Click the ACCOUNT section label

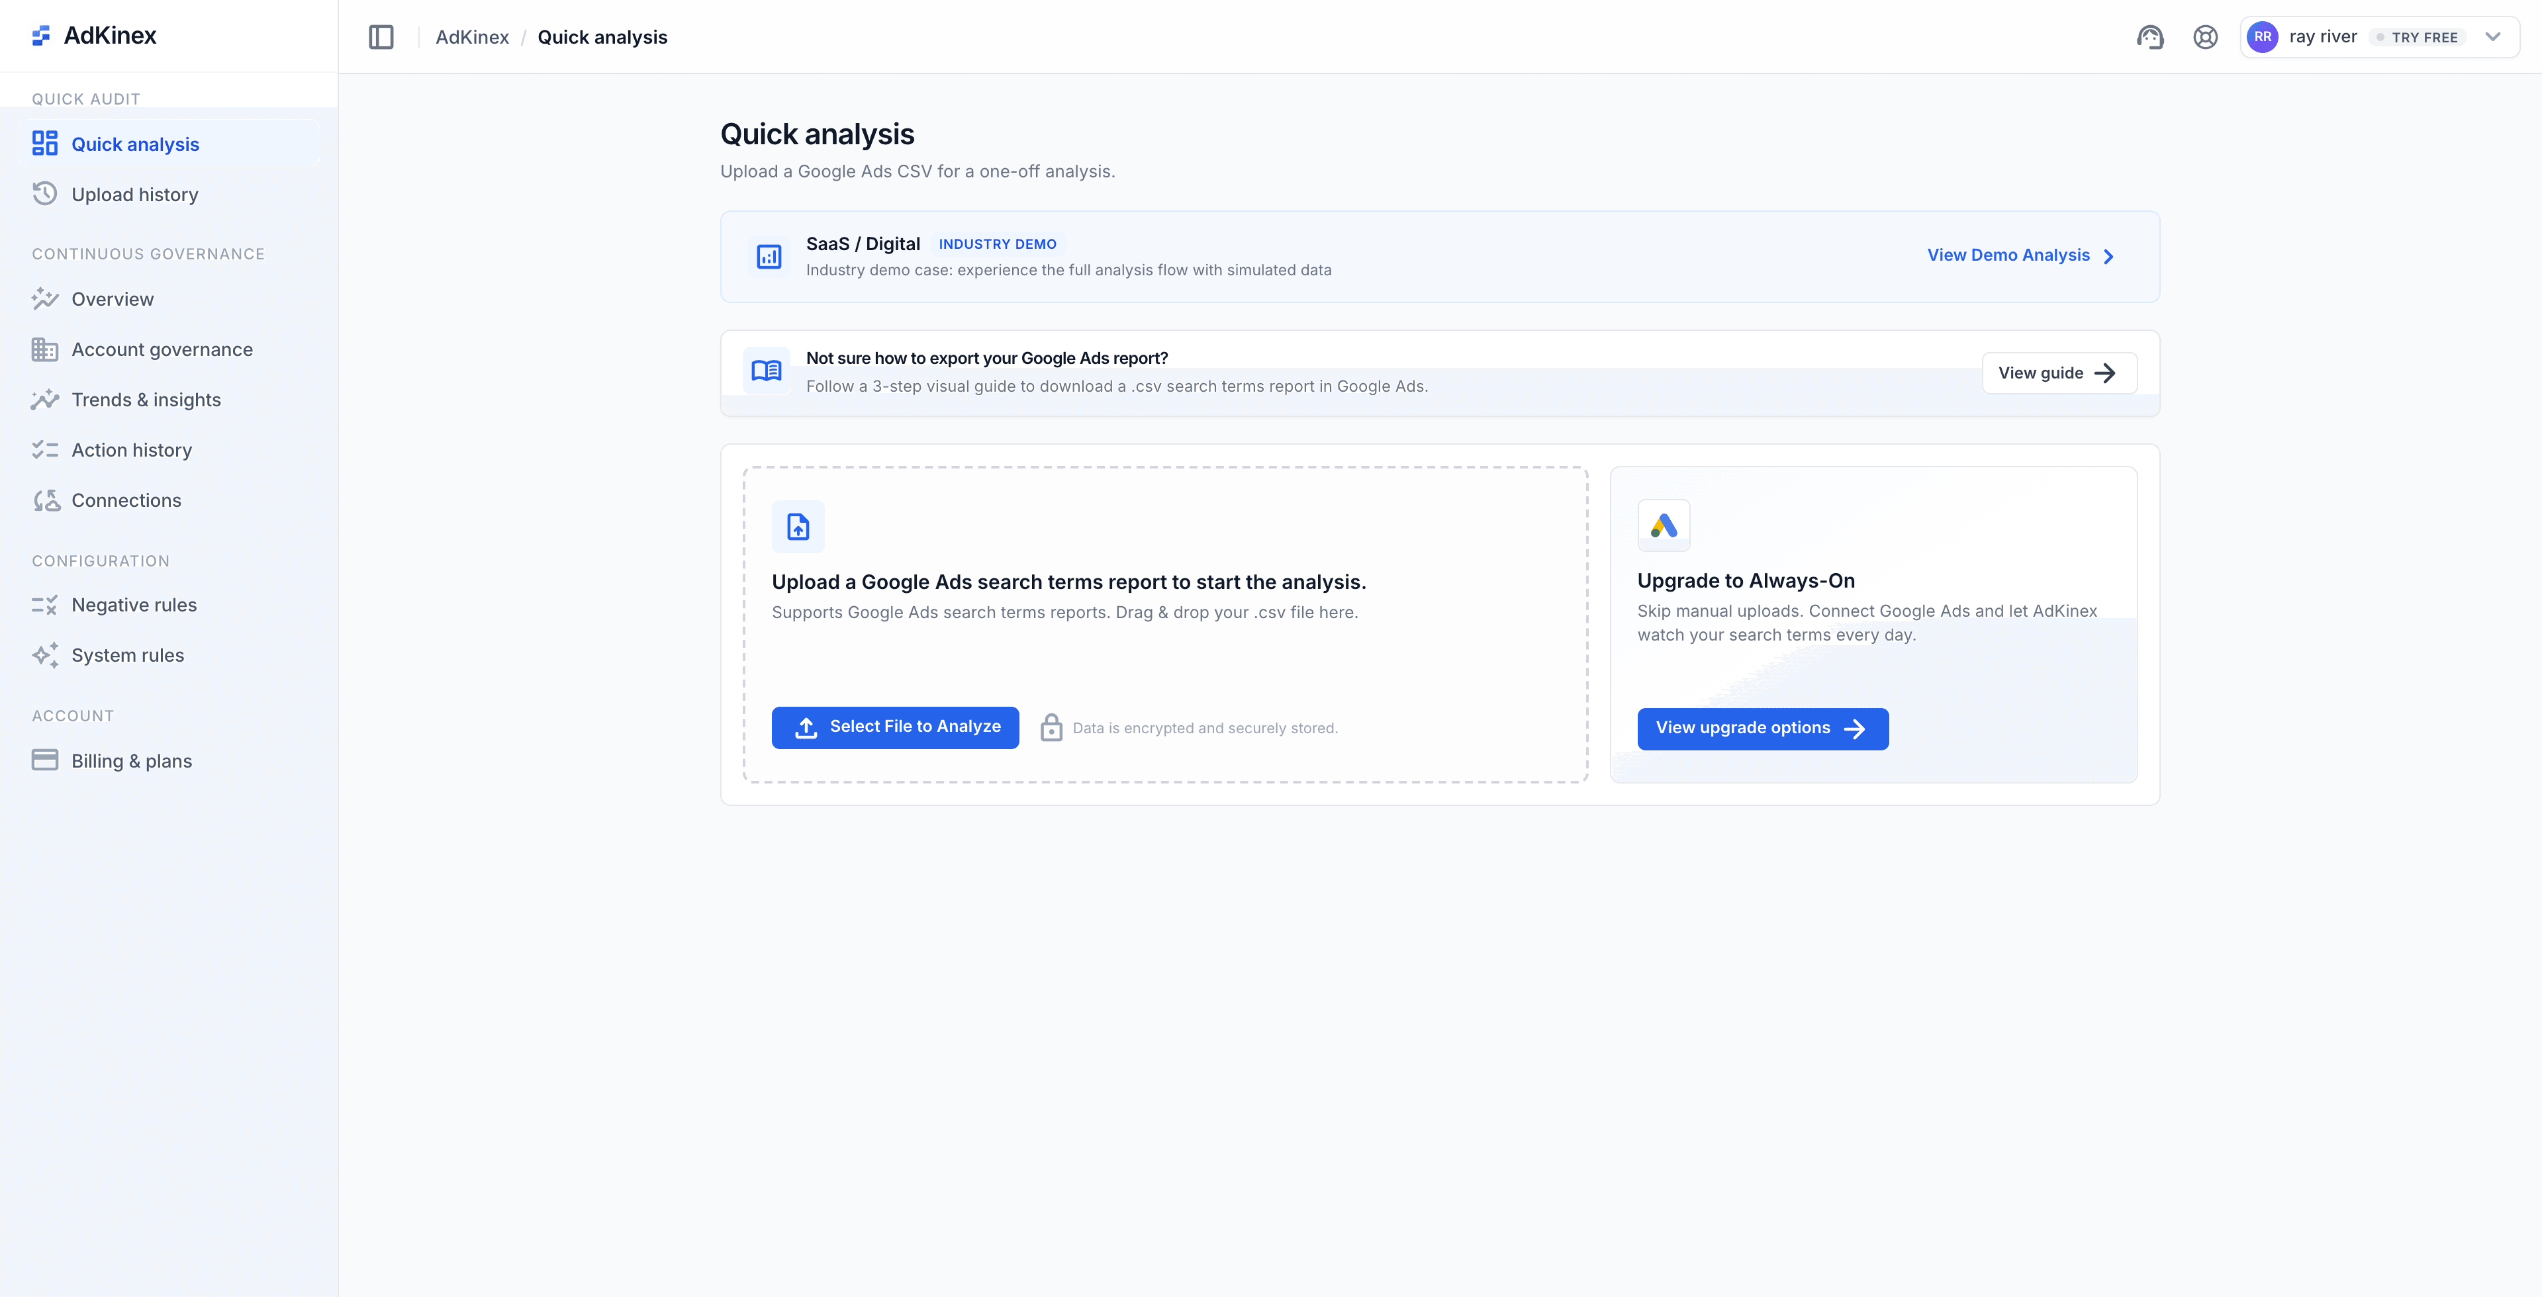(x=73, y=715)
